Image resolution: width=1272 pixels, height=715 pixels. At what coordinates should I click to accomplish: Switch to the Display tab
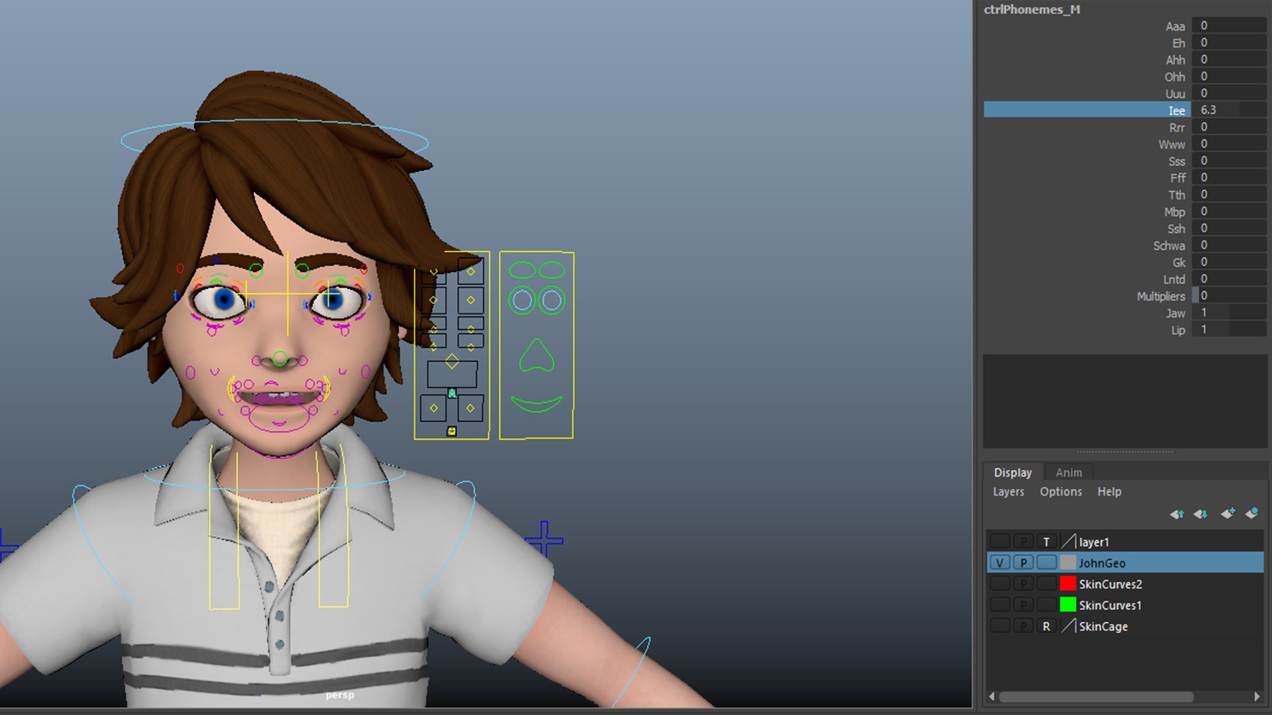[1013, 472]
